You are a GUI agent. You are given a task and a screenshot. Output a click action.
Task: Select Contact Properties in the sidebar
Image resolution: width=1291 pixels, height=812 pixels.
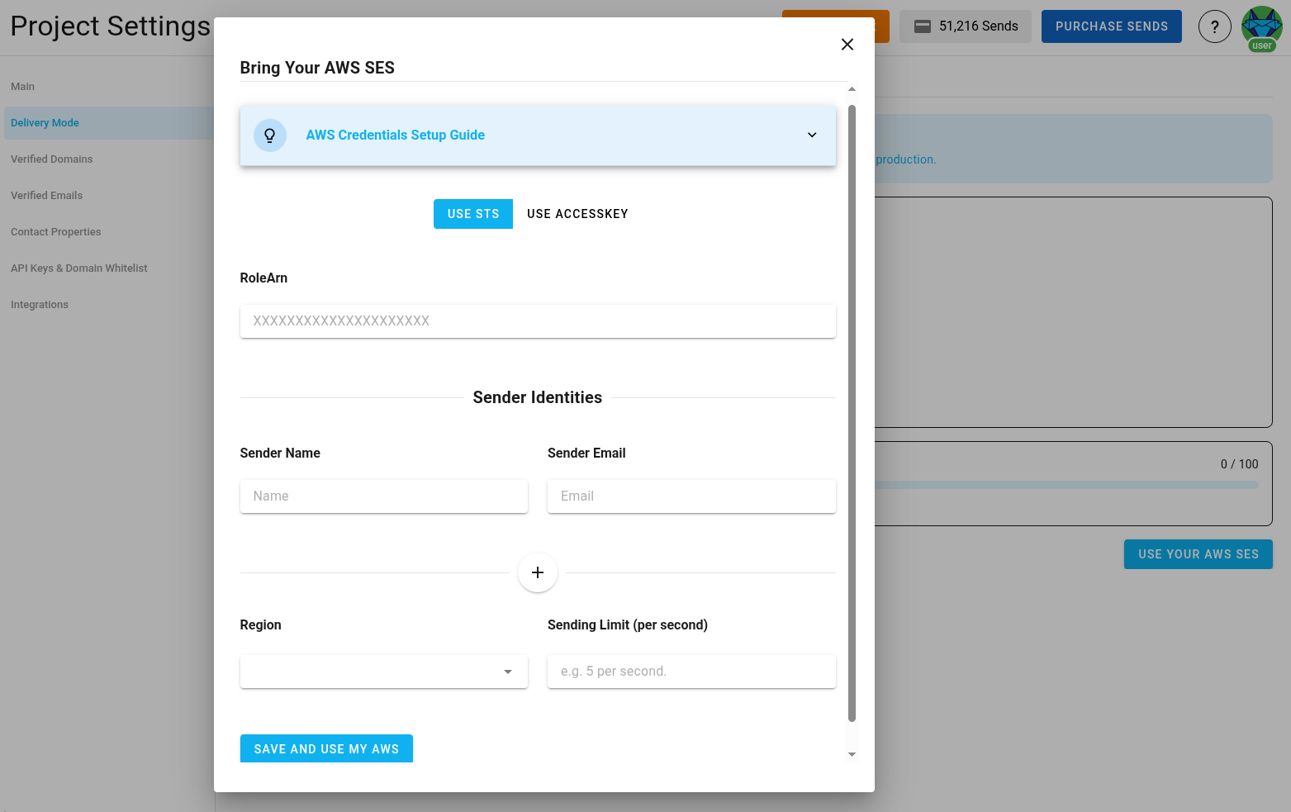(55, 231)
